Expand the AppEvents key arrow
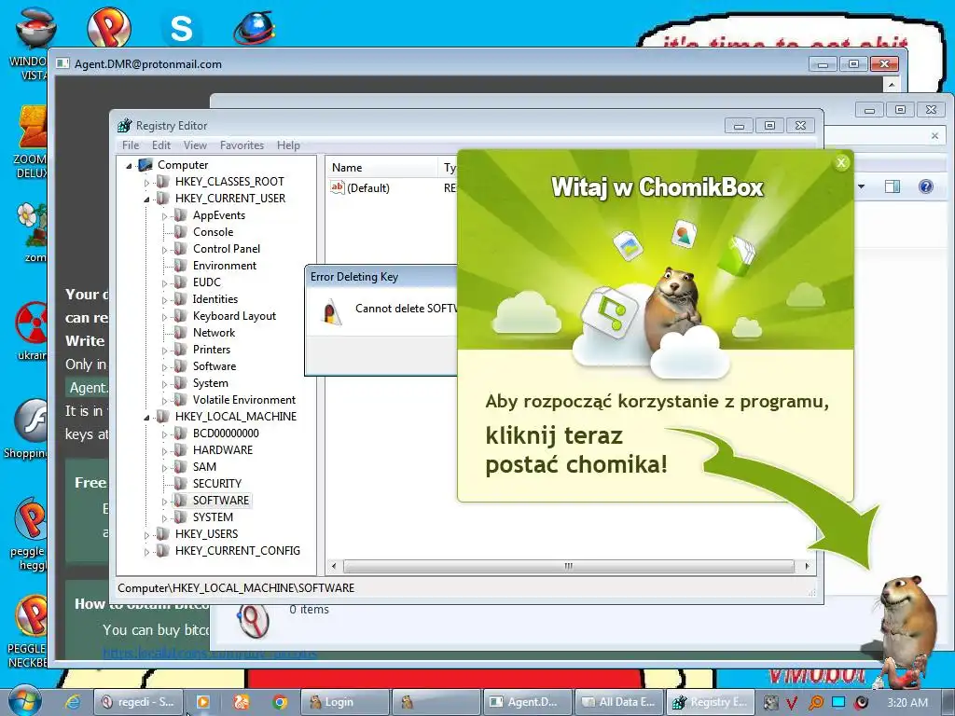Viewport: 955px width, 716px height. click(x=164, y=216)
